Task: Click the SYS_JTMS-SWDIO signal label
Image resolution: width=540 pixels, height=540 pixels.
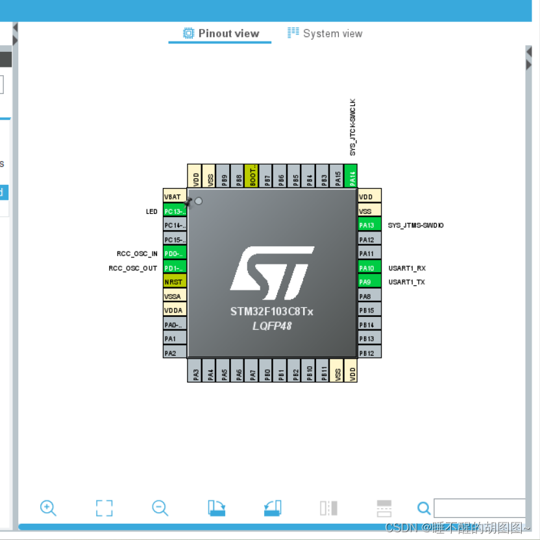Action: [415, 225]
